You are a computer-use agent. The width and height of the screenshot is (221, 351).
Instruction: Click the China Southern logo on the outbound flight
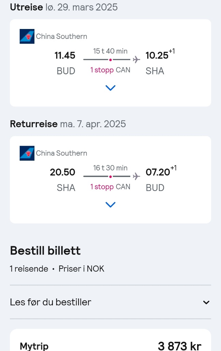point(27,36)
